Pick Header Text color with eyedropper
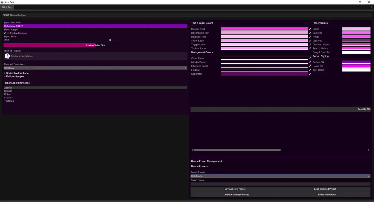374x202 pixels. pos(310,29)
